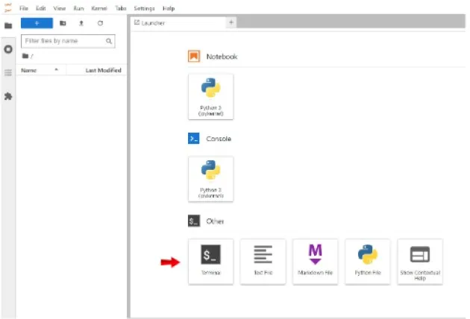Open the Terminal launcher card

tap(210, 262)
